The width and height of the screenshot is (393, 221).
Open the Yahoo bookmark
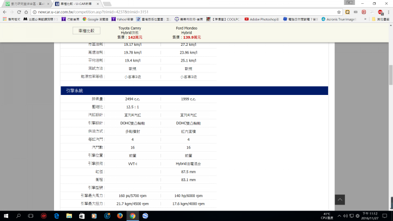coord(123,19)
